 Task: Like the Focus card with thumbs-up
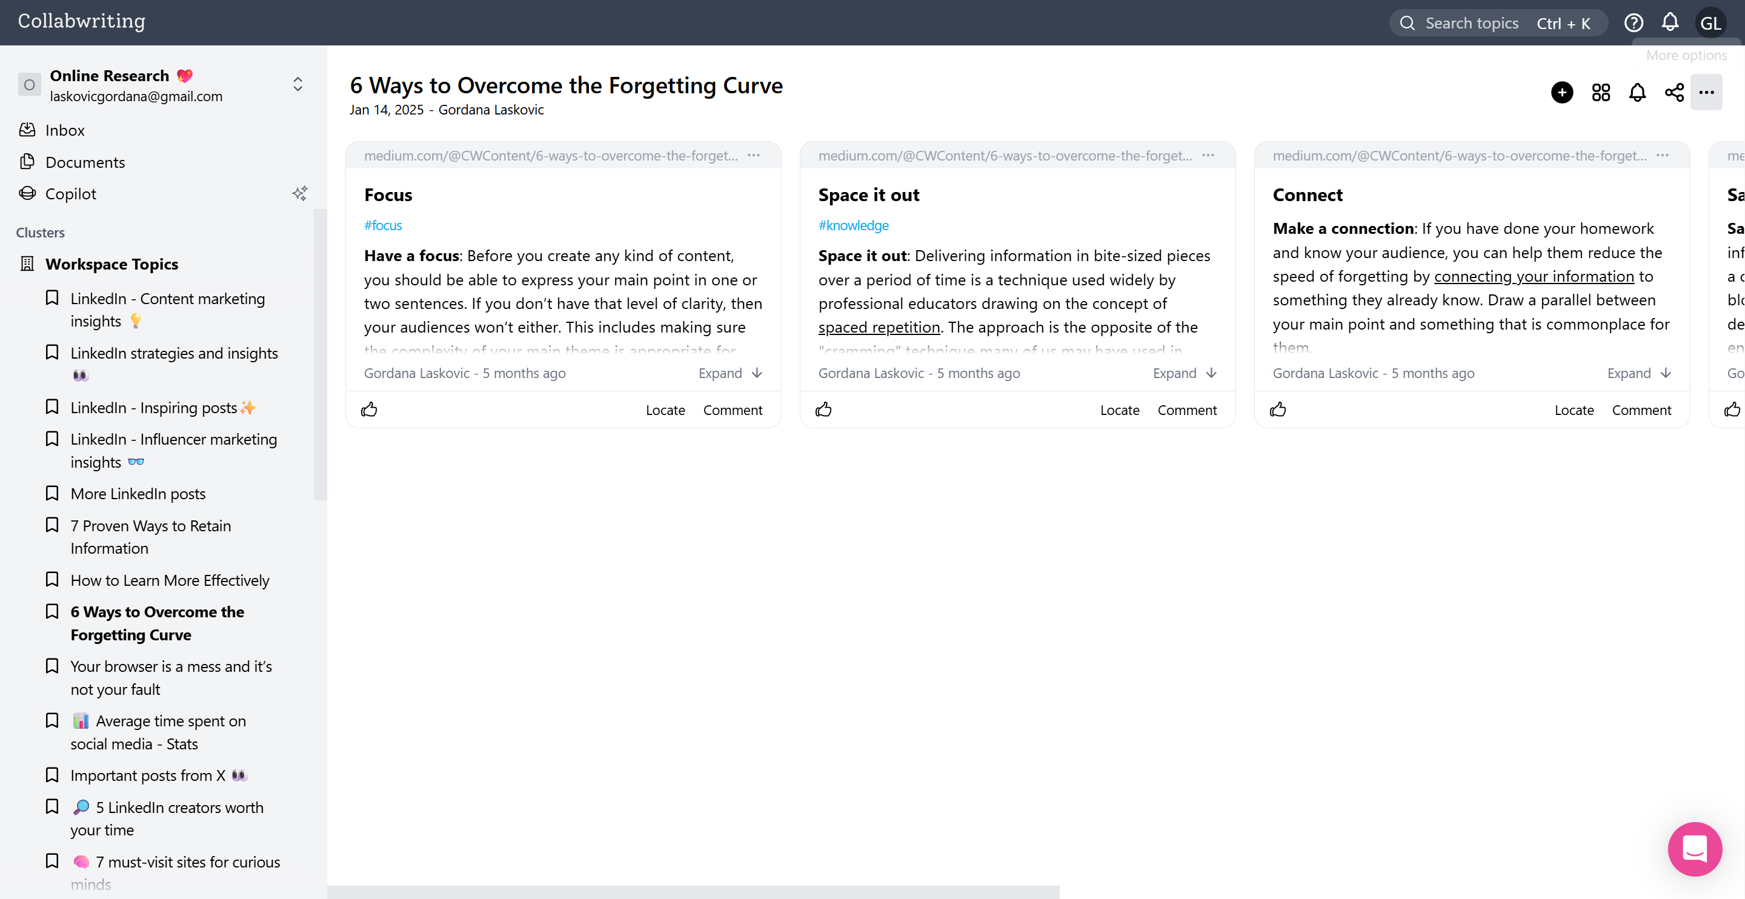click(x=369, y=410)
